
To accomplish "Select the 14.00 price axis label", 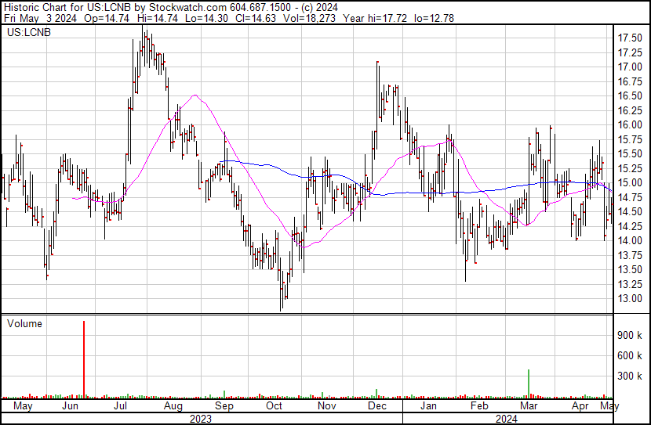I will pos(630,240).
